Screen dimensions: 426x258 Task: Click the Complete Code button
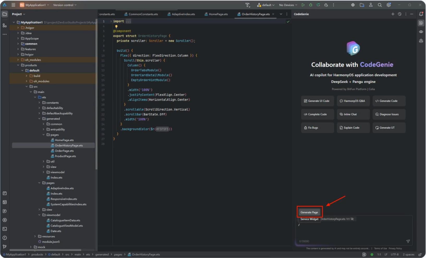coord(317,114)
